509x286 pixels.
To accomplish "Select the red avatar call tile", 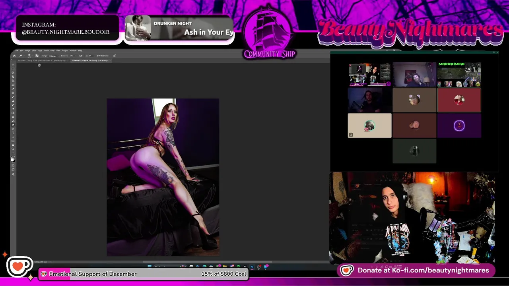I will coord(459,100).
